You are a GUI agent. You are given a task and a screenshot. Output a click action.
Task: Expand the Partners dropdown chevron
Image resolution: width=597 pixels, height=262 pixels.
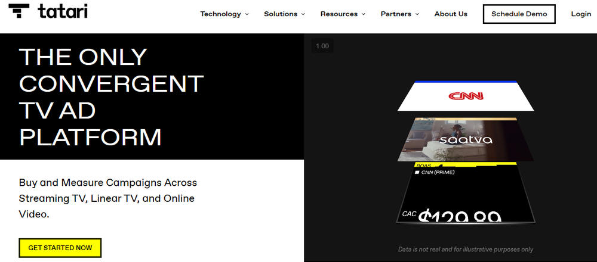click(x=417, y=14)
